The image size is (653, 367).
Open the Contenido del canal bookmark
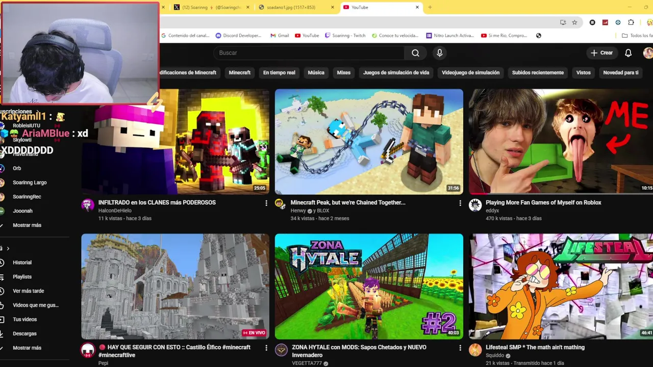185,36
